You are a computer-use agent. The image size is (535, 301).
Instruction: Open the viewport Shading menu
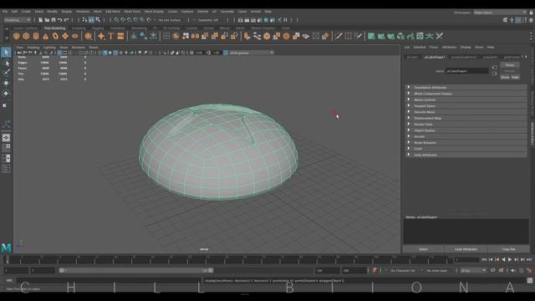[33, 48]
